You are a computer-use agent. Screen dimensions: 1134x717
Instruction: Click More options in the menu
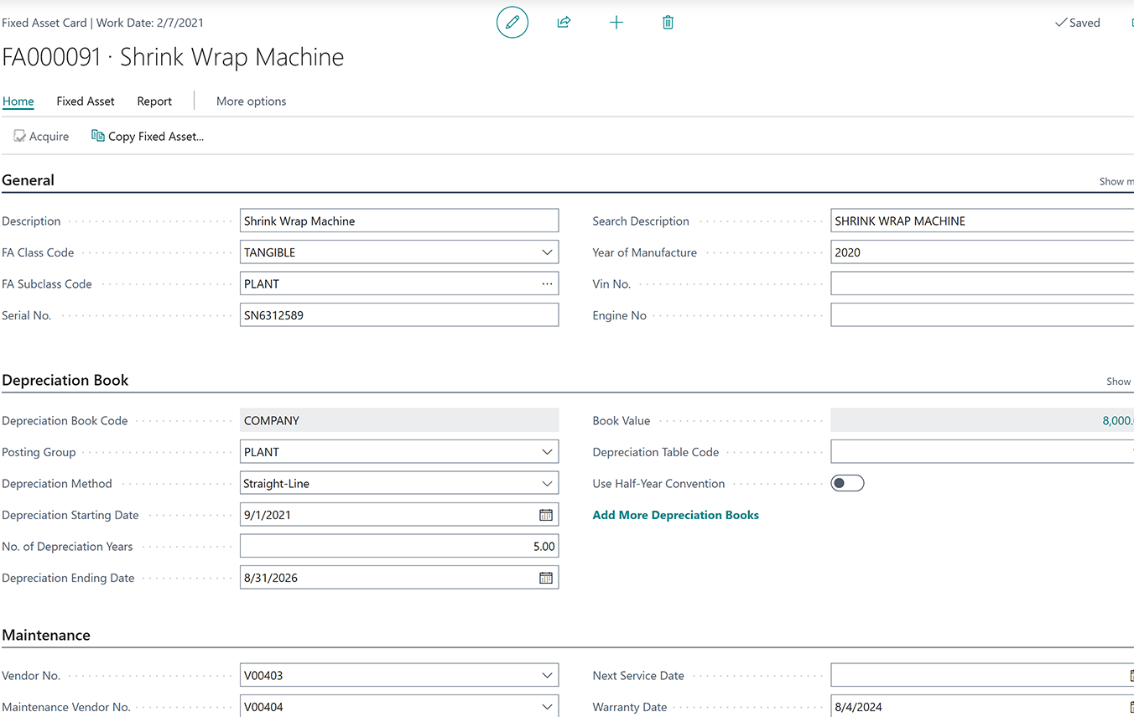point(251,101)
